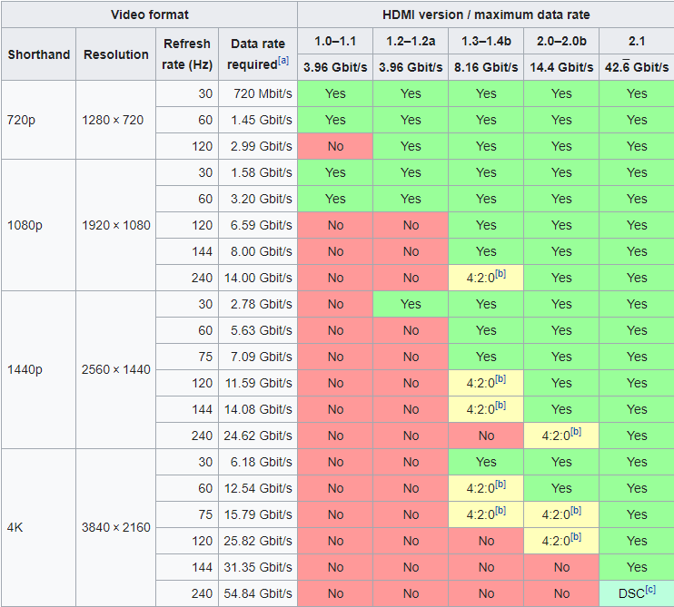674x607 pixels.
Task: Open footnote [b] in 1080p 240 Hz row
Action: pos(501,274)
